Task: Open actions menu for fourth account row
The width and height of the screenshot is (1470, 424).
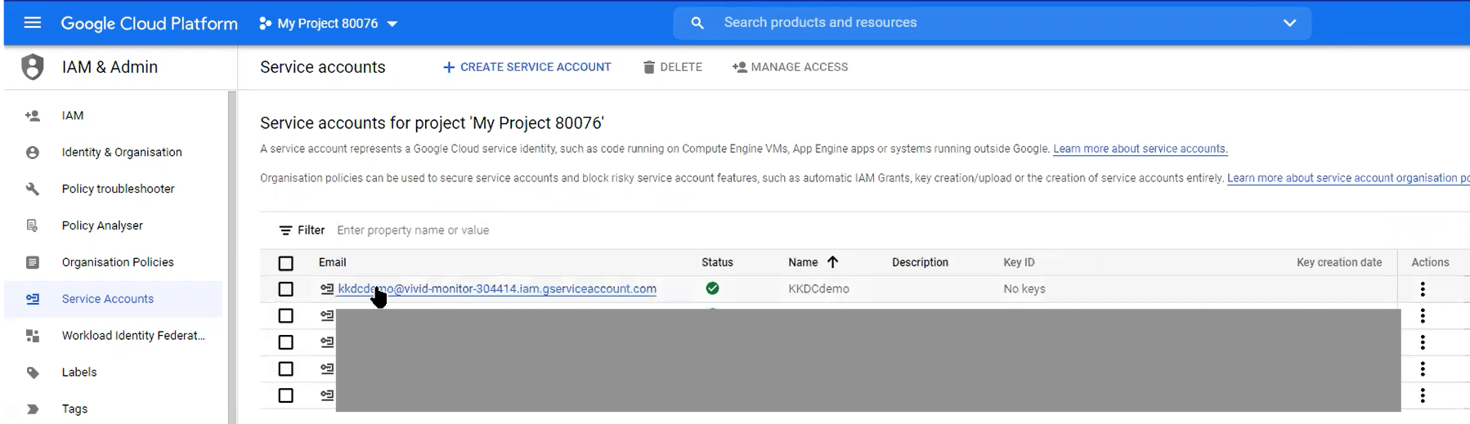Action: point(1423,368)
